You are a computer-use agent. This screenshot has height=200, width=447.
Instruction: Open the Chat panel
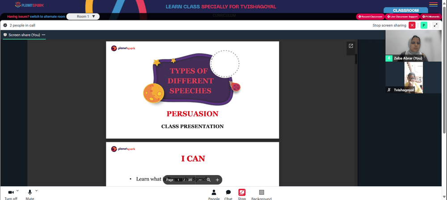[228, 195]
